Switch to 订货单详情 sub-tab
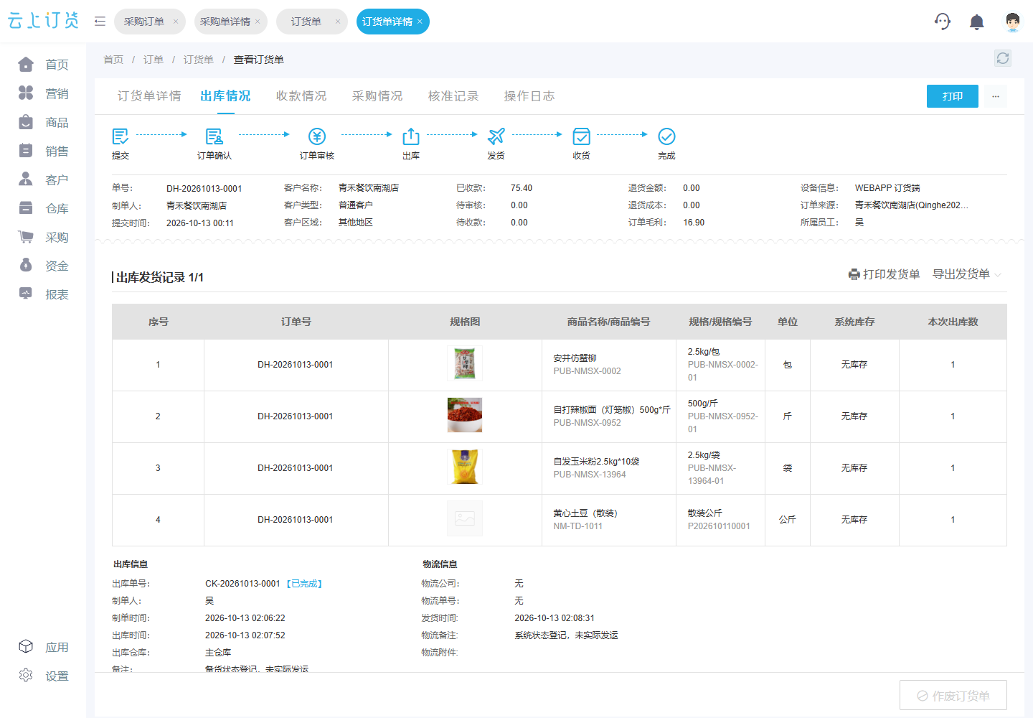Viewport: 1033px width, 718px height. pyautogui.click(x=149, y=96)
